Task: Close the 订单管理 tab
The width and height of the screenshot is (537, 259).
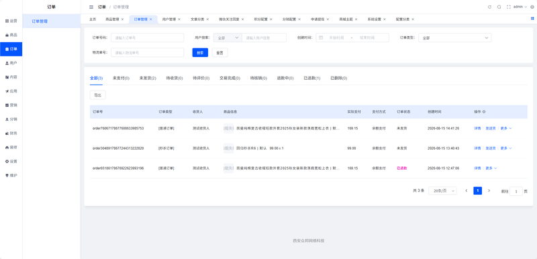Action: (x=150, y=19)
